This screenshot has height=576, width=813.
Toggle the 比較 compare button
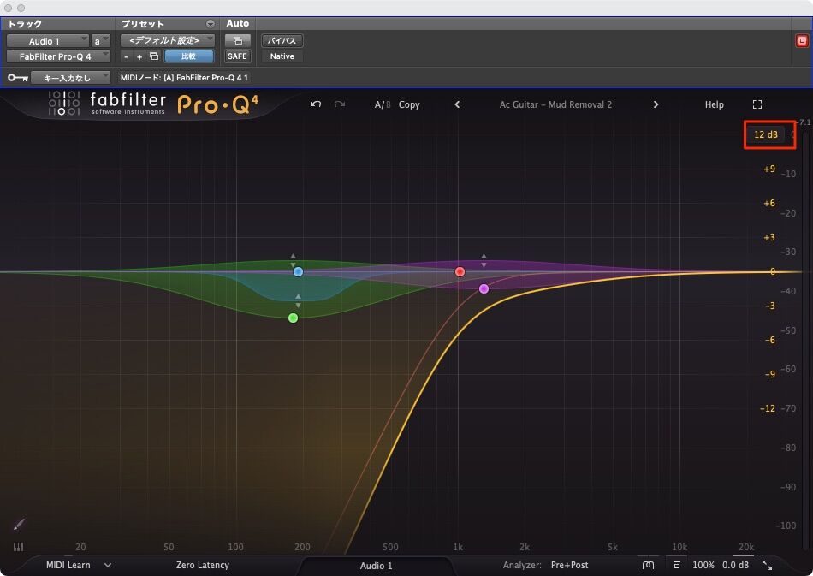click(x=189, y=56)
